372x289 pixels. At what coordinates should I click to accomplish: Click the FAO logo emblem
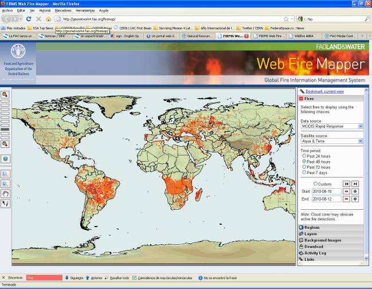18,50
